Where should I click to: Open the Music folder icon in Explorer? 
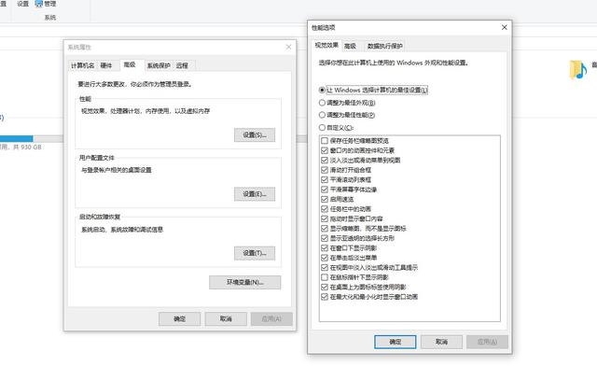[578, 70]
